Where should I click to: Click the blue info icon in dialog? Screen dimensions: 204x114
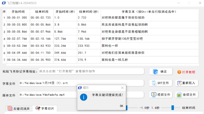(83, 97)
